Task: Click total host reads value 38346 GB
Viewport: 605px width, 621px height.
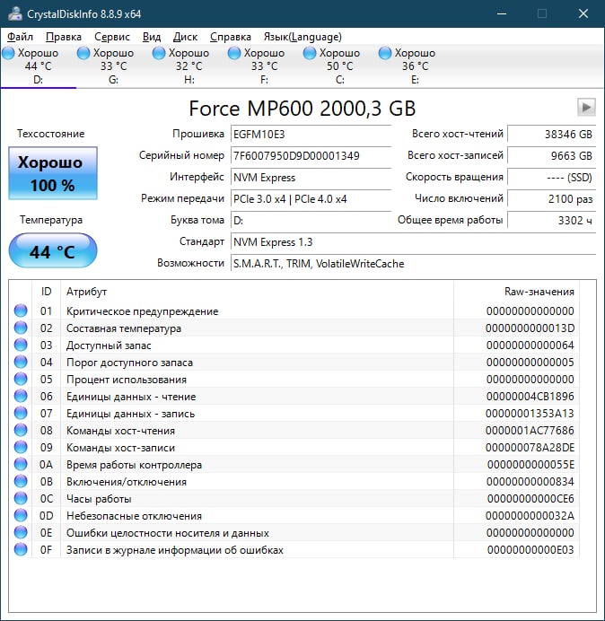Action: [551, 135]
